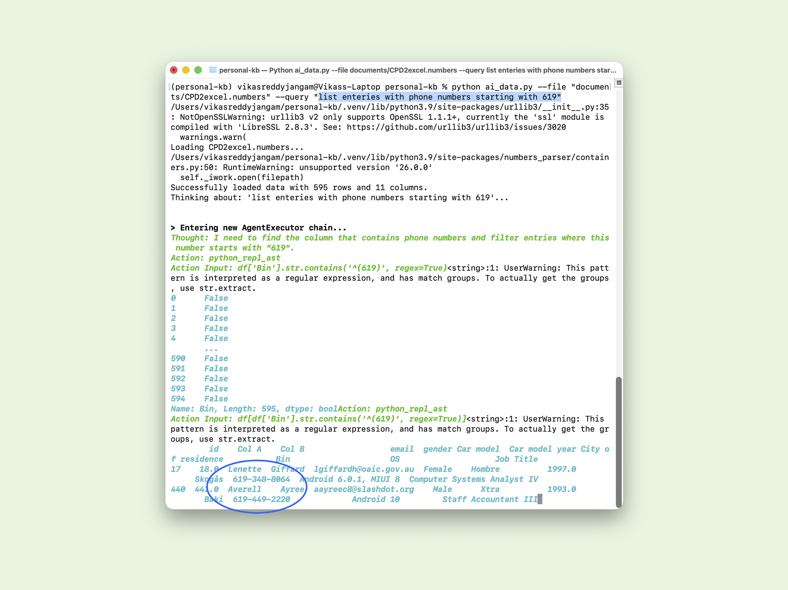Click the vertical scrollbar thumb

[x=619, y=442]
